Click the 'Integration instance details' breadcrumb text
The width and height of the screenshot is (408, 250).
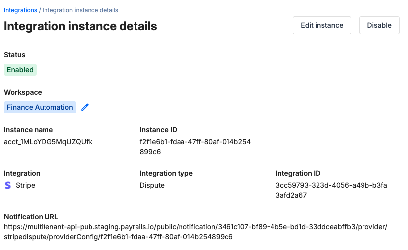(x=80, y=10)
